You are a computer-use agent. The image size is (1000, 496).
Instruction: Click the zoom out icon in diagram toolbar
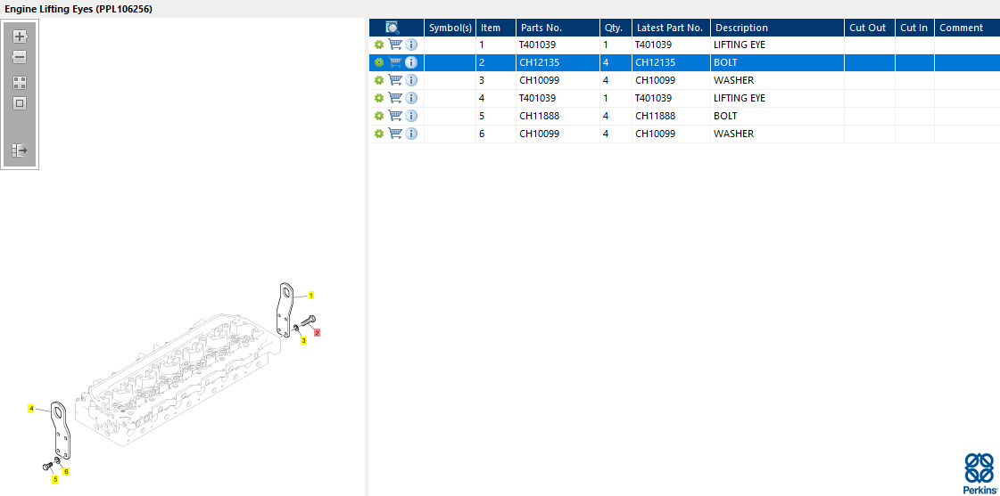pos(19,57)
